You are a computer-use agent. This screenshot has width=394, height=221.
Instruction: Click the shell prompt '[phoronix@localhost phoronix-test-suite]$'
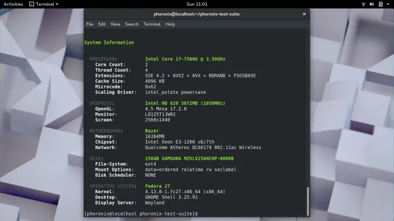coord(141,214)
